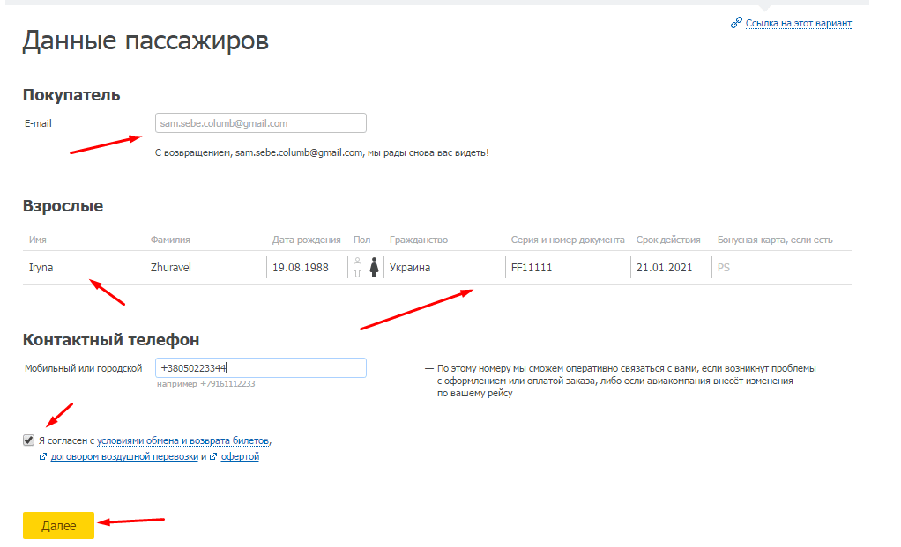Click the 'Срок действия' column header
The image size is (901, 547).
point(668,240)
